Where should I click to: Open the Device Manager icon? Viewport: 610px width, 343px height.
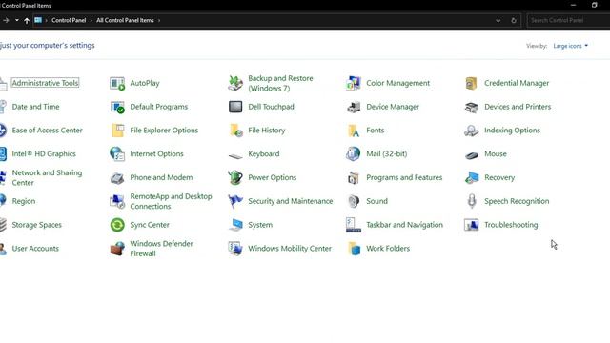click(354, 107)
